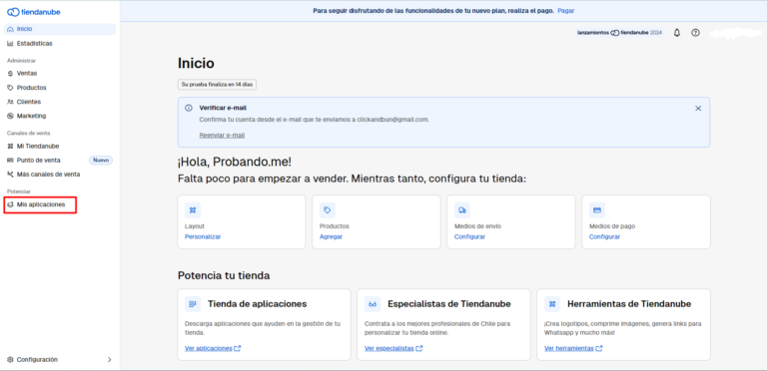Click the Mis aplicaciones icon
Viewport: 767px width, 371px height.
tap(10, 205)
